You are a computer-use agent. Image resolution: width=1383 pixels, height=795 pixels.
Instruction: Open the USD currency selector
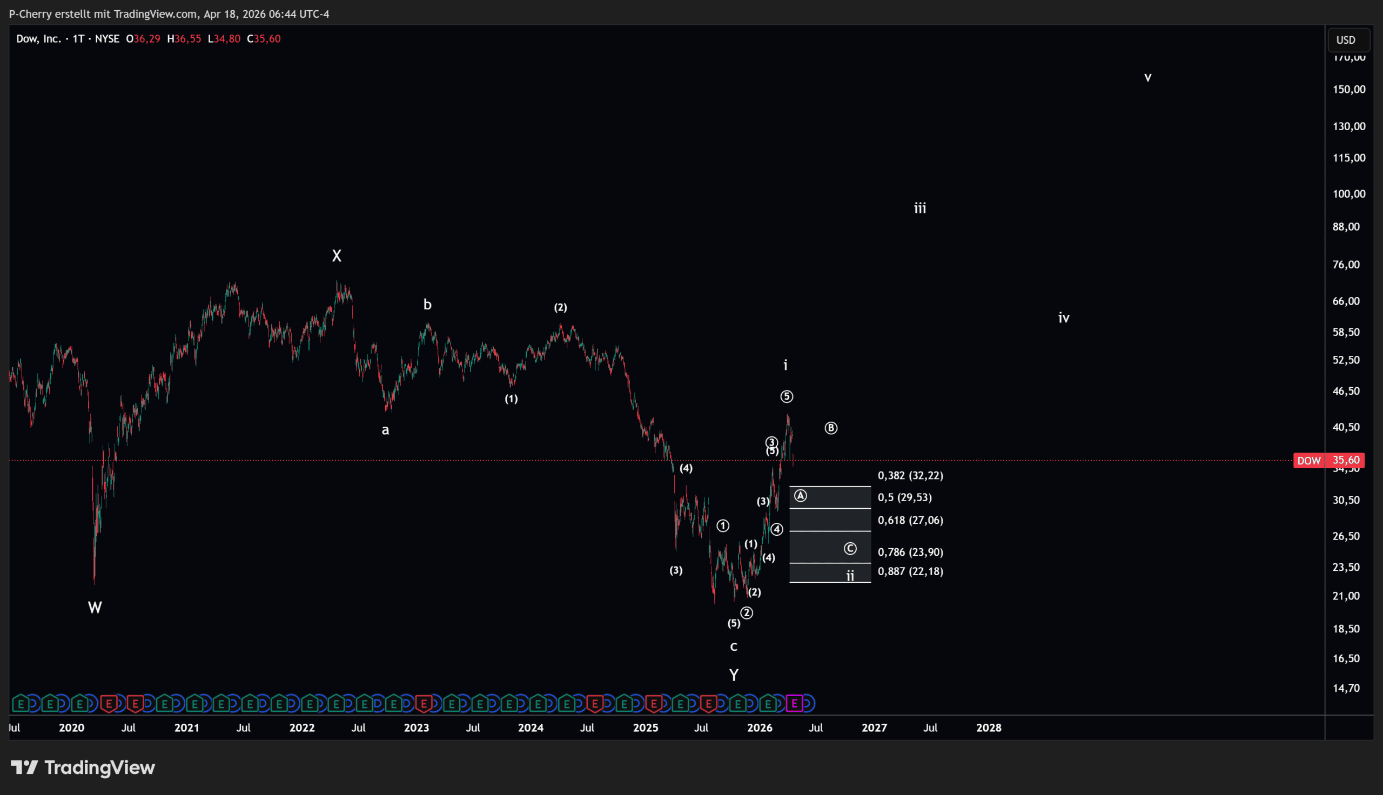[x=1346, y=40]
